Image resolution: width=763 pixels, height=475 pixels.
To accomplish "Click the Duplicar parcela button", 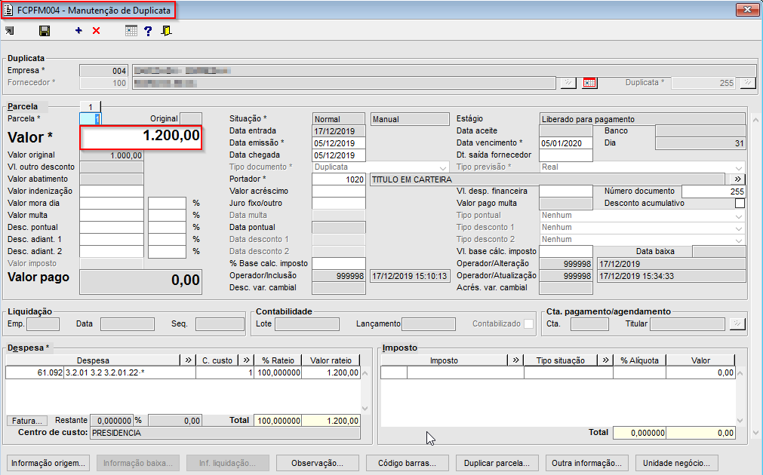I will pyautogui.click(x=497, y=463).
